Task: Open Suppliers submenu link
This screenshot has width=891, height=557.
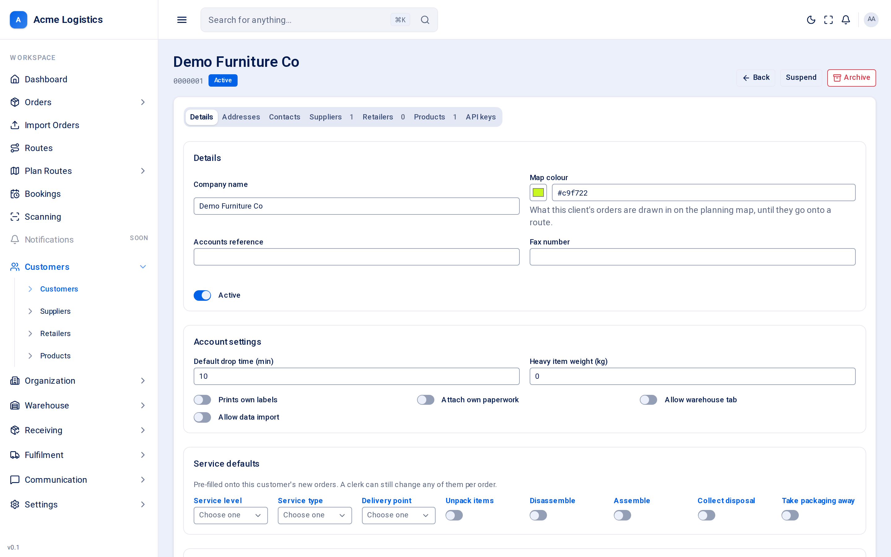Action: tap(55, 311)
